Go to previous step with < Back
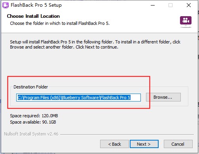The height and width of the screenshot is (154, 199). (x=114, y=144)
